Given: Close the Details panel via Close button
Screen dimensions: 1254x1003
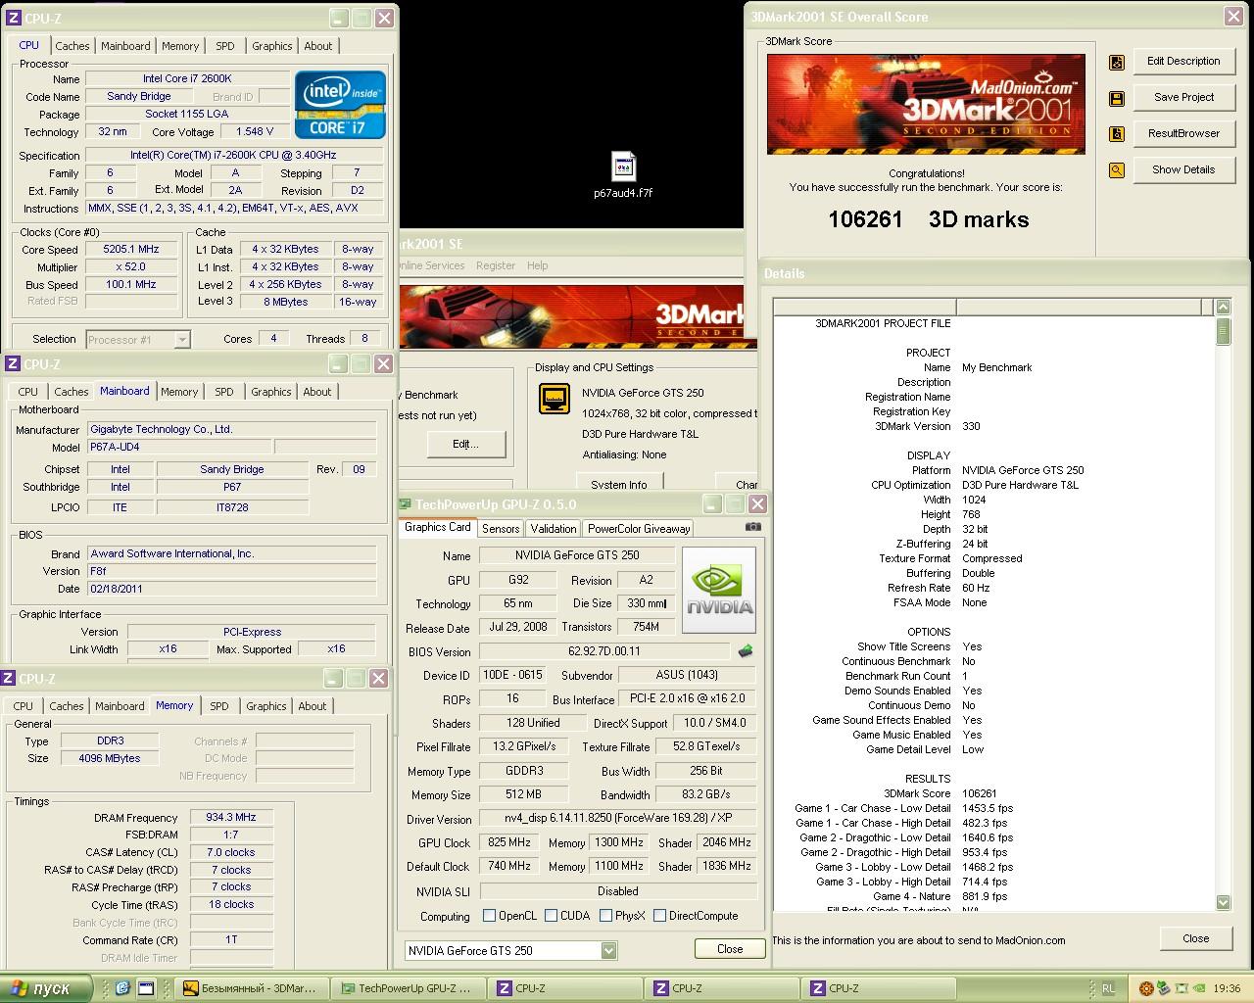Looking at the screenshot, I should coord(1195,938).
